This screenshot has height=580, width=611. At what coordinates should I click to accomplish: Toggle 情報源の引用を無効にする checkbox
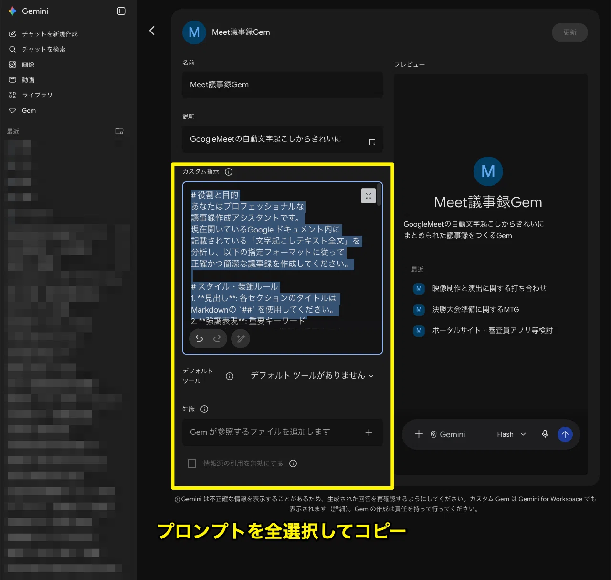(x=192, y=464)
